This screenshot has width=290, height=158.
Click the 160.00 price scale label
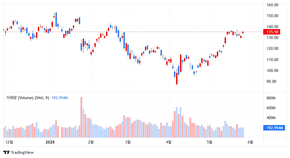(272, 5)
